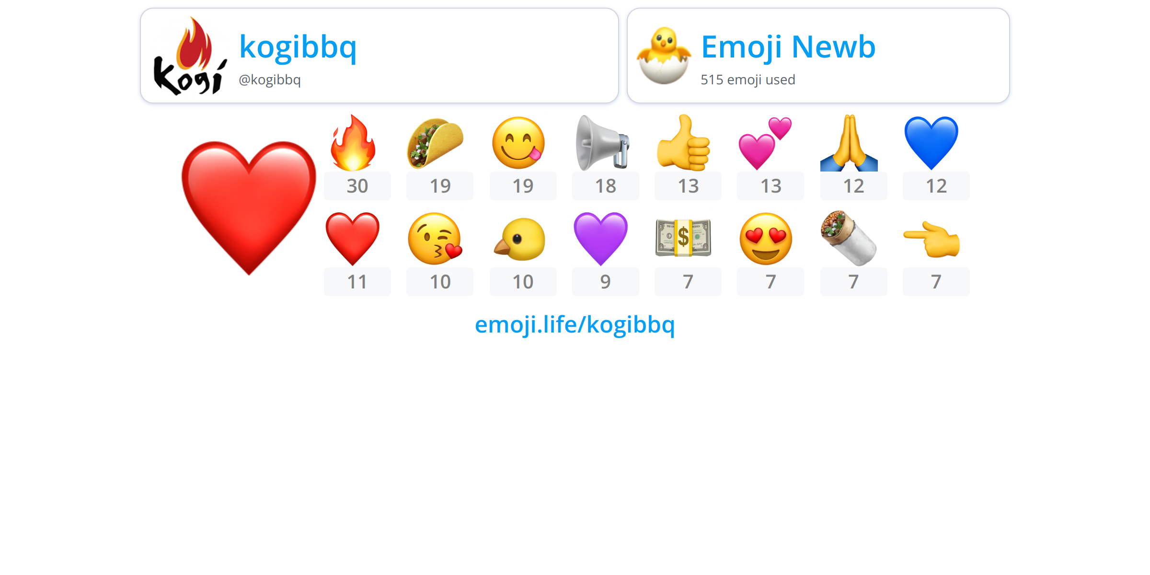Image resolution: width=1150 pixels, height=575 pixels.
Task: Click the megaphone emoji
Action: [602, 143]
